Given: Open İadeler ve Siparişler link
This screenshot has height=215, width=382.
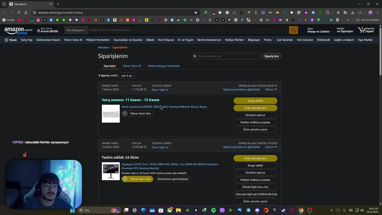Looking at the screenshot, I should click(345, 30).
